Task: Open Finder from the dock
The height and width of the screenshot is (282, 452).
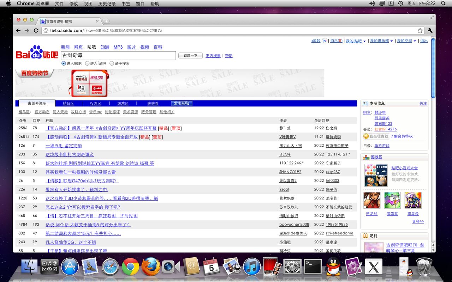Action: 29,266
